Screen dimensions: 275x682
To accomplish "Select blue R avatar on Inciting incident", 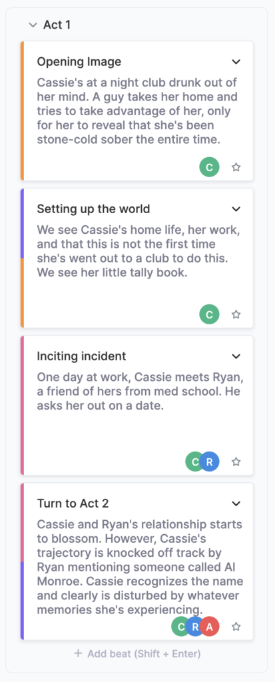I will pos(209,462).
